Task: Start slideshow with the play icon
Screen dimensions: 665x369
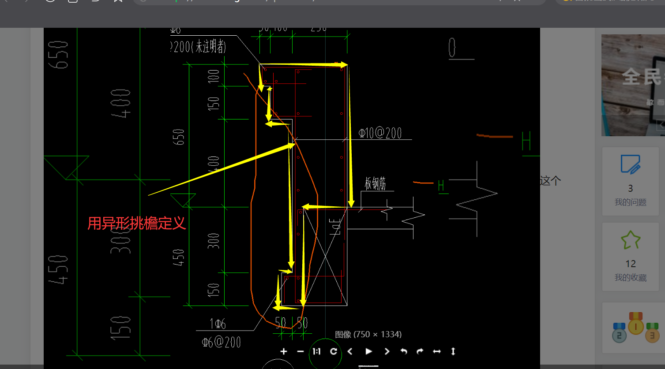Action: 369,351
